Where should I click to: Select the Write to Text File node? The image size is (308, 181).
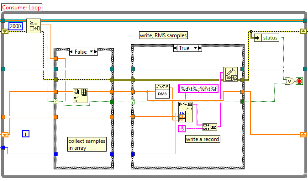coord(230,74)
